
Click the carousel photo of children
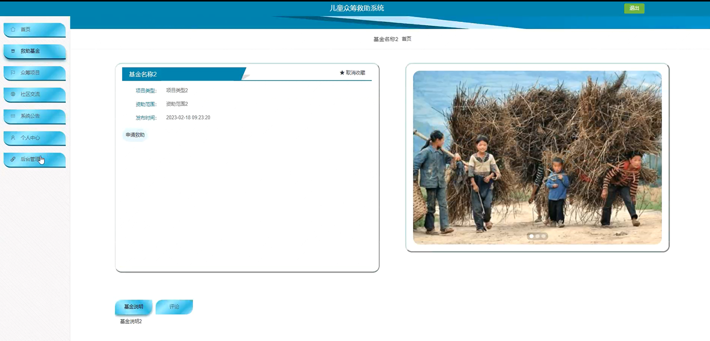537,157
